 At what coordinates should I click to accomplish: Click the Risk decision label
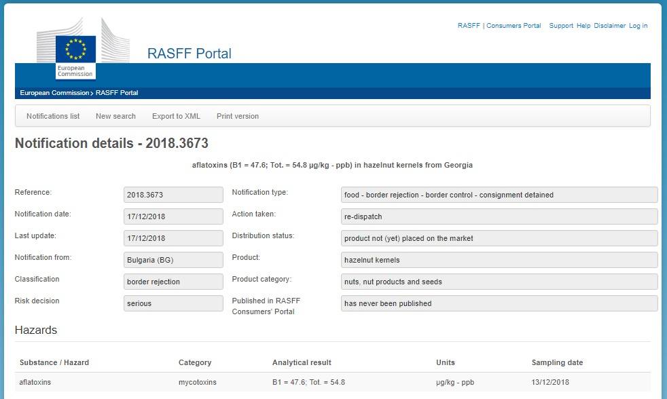pos(37,301)
